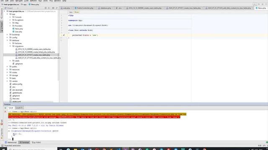Close terminal session with red X icon
Viewport: 268px width, 150px height.
[x=5, y=112]
